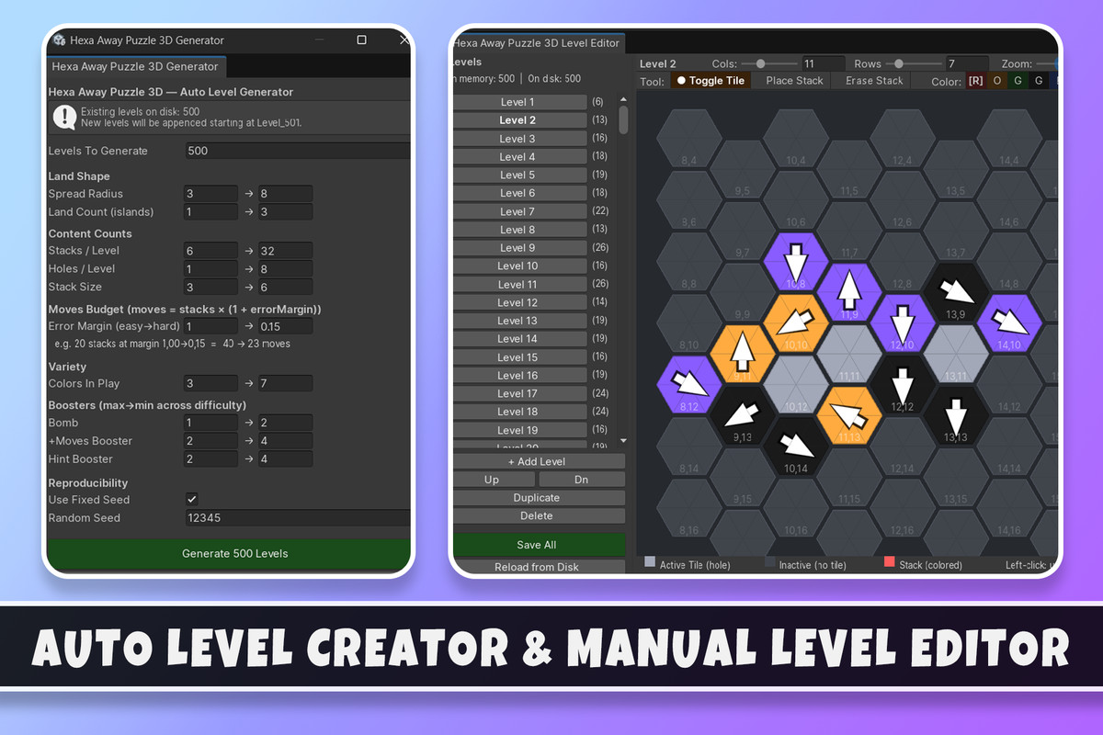Click the scroll up arrow of levels list

tap(624, 100)
